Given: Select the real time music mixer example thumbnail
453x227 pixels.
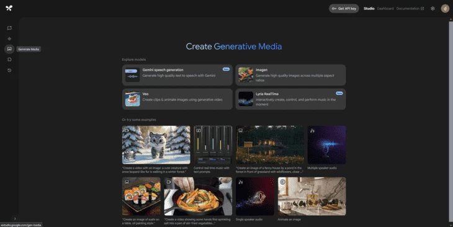Looking at the screenshot, I should pyautogui.click(x=213, y=145).
